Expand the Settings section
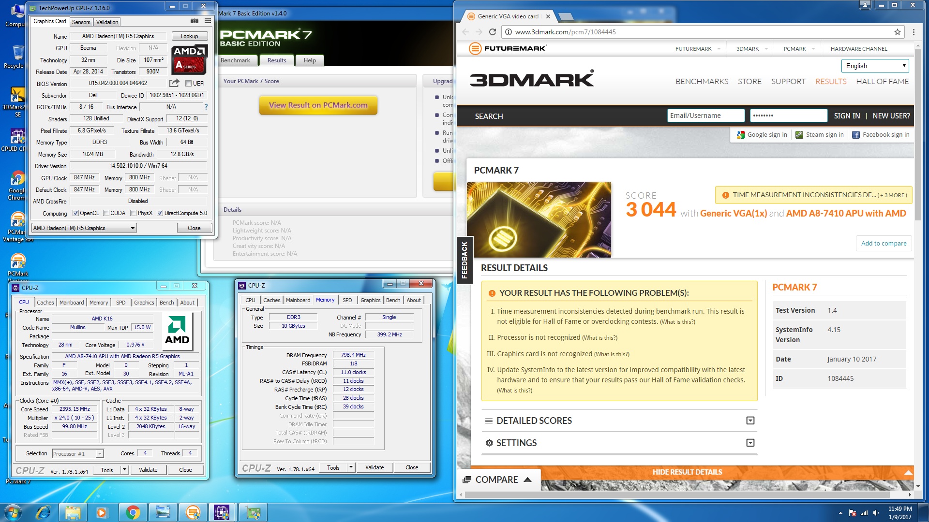The width and height of the screenshot is (929, 522). click(x=750, y=443)
